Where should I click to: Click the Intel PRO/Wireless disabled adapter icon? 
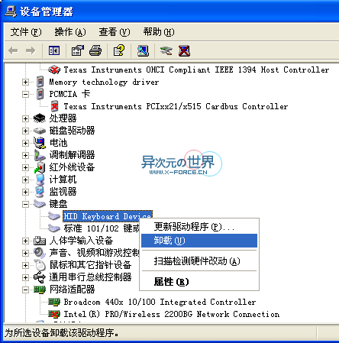(54, 314)
